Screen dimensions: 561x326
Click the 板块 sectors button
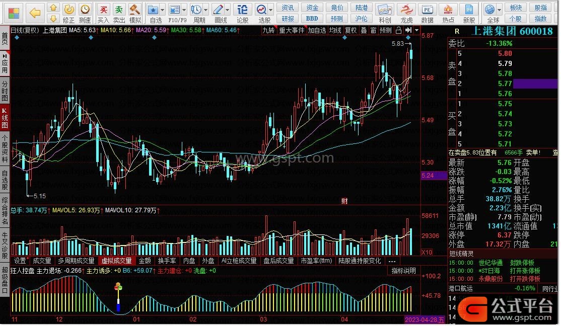point(516,8)
